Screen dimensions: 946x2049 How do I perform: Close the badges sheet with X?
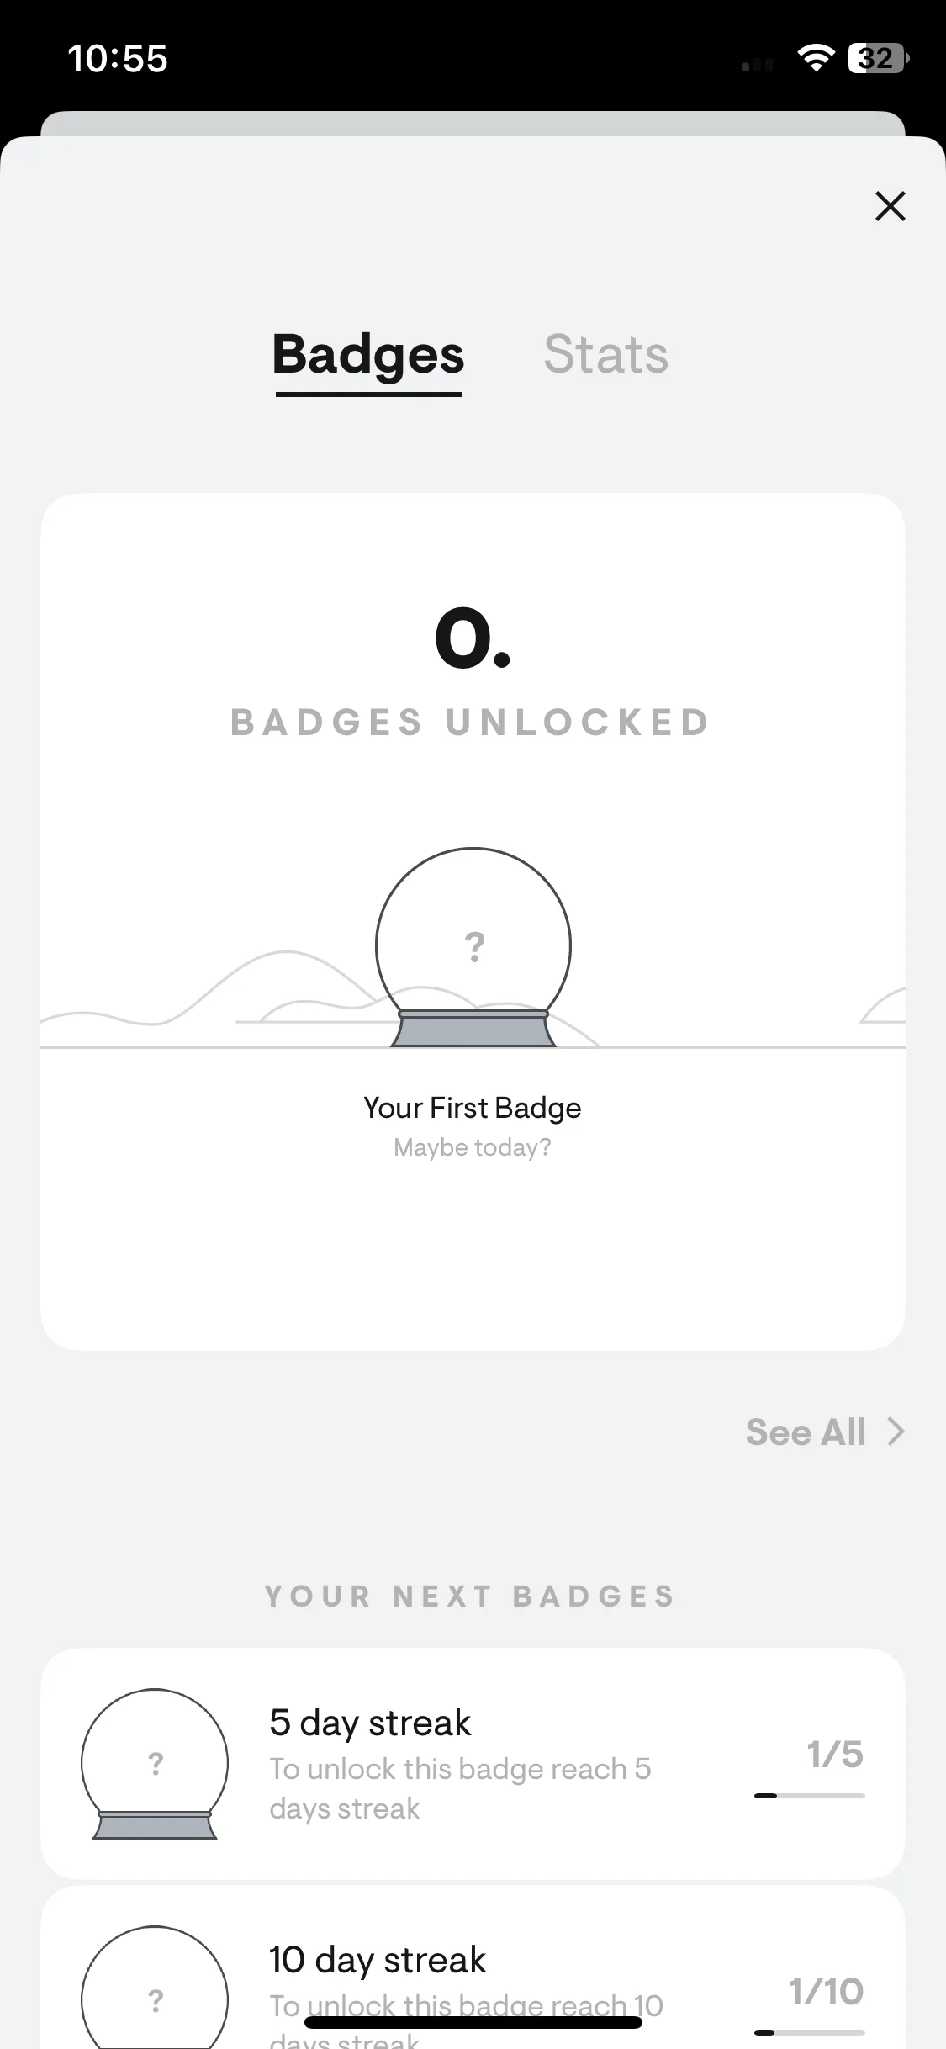click(890, 206)
